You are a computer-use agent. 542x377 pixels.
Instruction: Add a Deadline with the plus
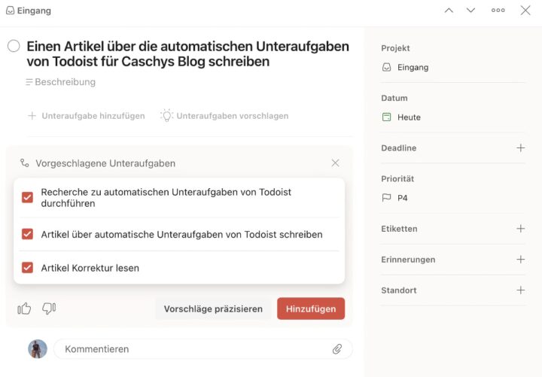click(x=520, y=148)
